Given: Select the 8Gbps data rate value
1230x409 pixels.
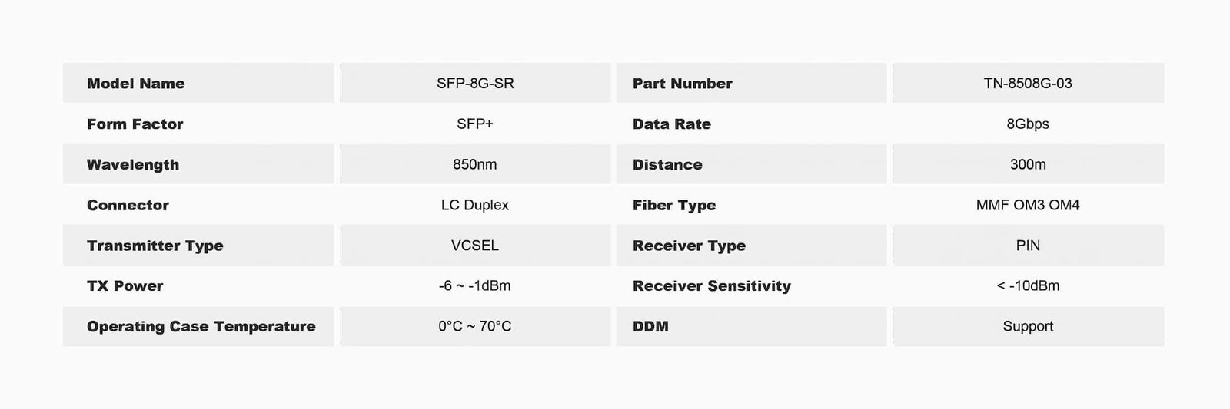Looking at the screenshot, I should (1027, 124).
